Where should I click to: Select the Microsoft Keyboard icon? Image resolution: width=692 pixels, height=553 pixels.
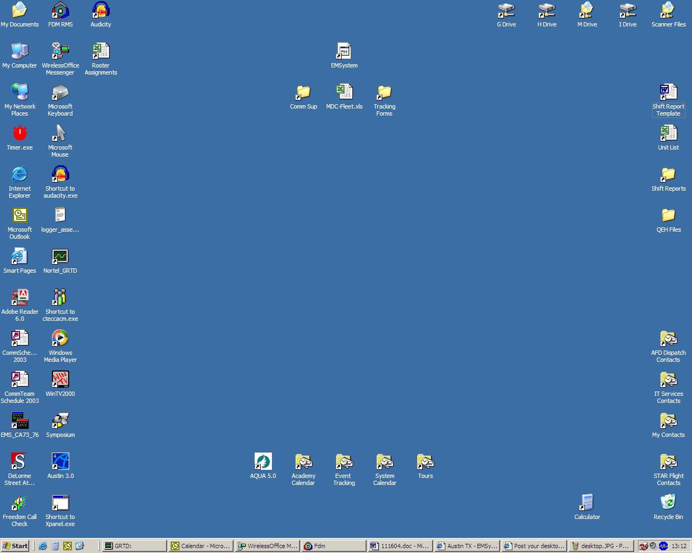click(60, 100)
